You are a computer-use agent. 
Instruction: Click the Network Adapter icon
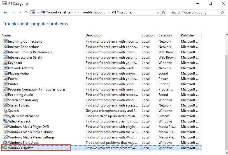5,68
